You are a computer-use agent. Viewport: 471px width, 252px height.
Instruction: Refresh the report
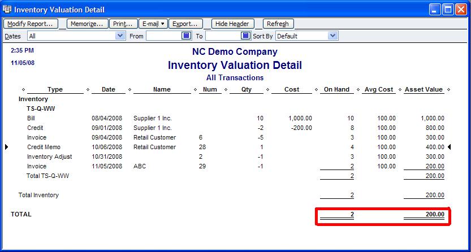(x=278, y=24)
